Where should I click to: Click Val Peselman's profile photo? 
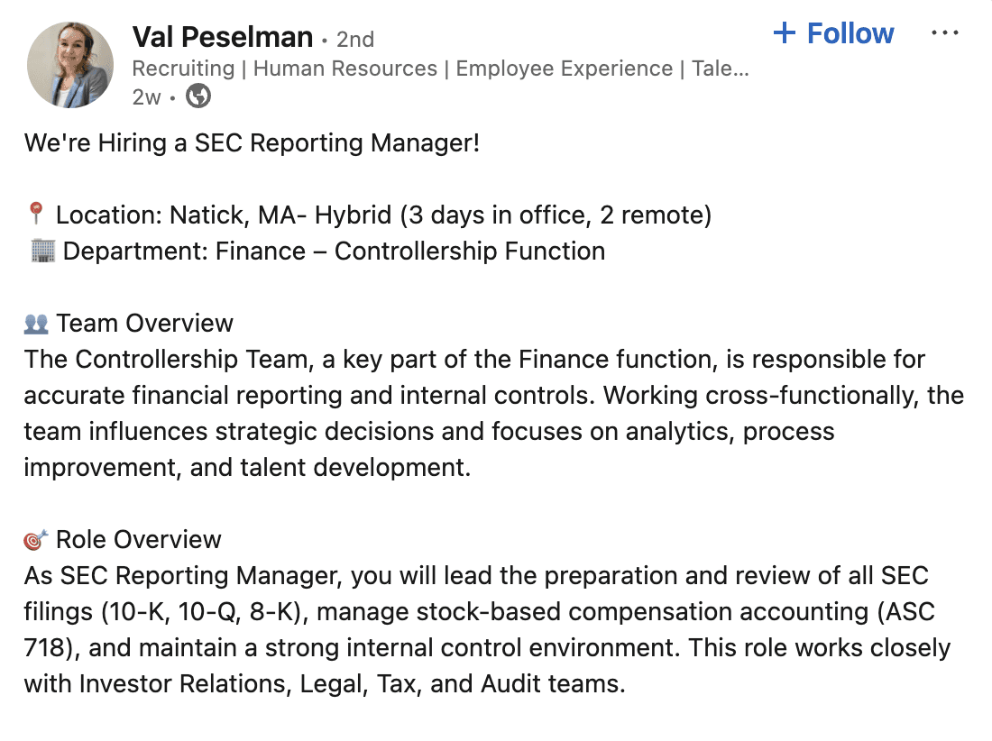[x=70, y=65]
